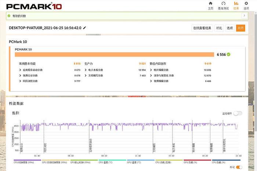This screenshot has height=171, width=257.
Task: Click the orange PCMark 10 score bar
Action: pyautogui.click(x=115, y=55)
